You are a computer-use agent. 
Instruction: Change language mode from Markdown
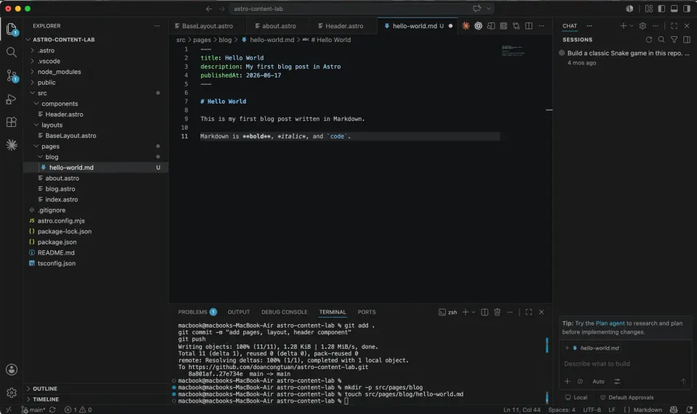[x=647, y=410]
